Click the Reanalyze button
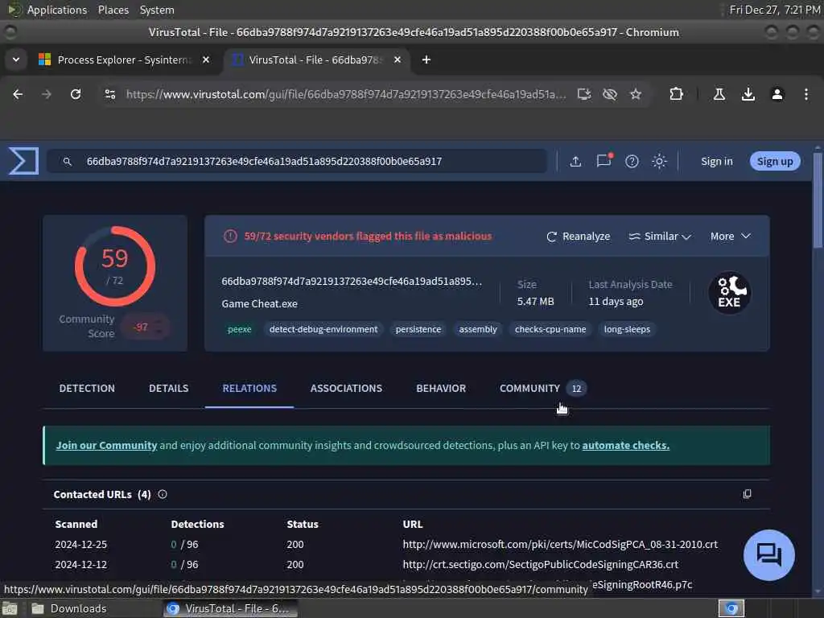This screenshot has height=618, width=824. pyautogui.click(x=578, y=237)
